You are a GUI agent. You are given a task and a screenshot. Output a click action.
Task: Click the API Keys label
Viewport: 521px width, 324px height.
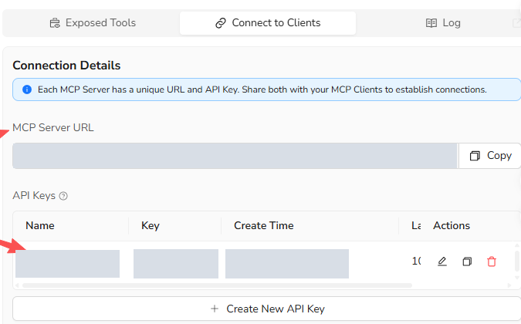pos(34,196)
